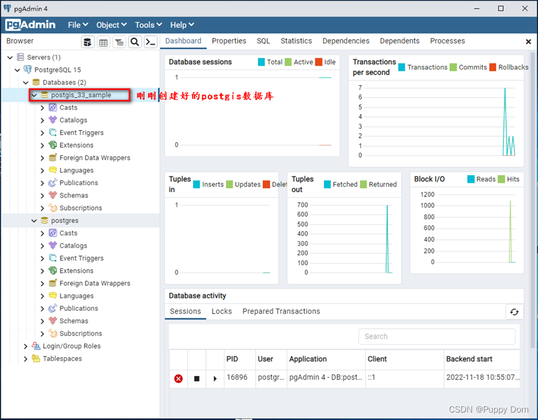Image resolution: width=538 pixels, height=420 pixels.
Task: Open the Tools menu
Action: [x=148, y=25]
